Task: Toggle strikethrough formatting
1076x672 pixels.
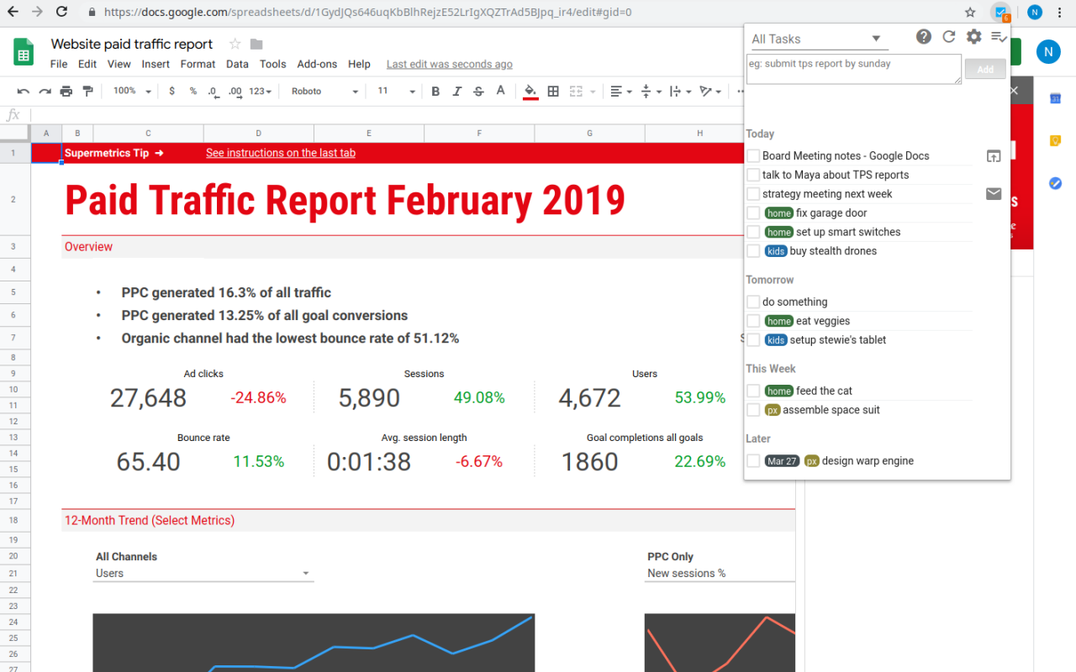Action: [x=478, y=91]
